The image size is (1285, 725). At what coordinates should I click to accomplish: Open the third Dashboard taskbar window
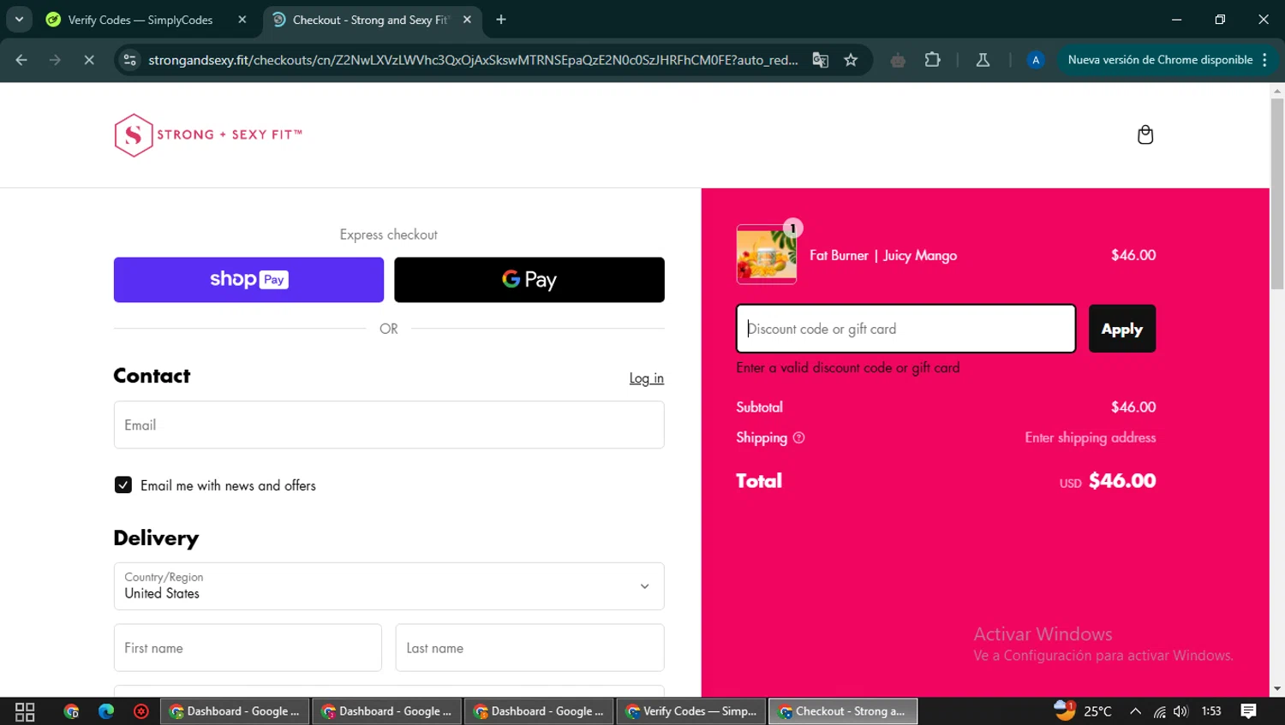pyautogui.click(x=538, y=711)
